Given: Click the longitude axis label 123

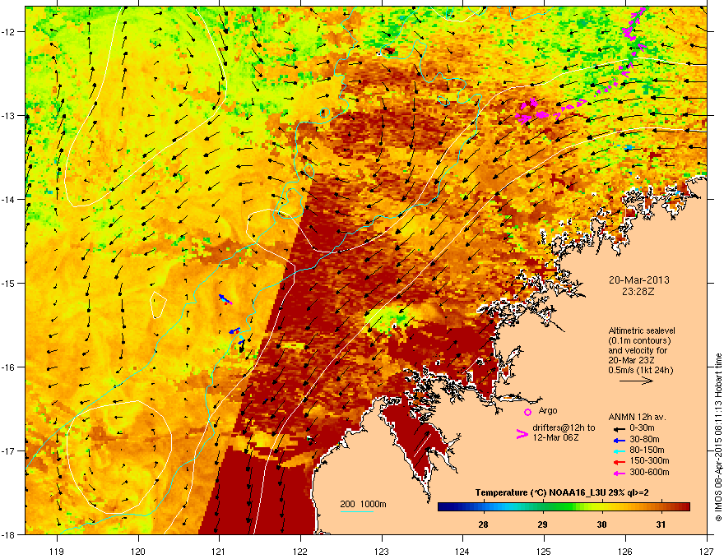Looking at the screenshot, I should (x=382, y=552).
